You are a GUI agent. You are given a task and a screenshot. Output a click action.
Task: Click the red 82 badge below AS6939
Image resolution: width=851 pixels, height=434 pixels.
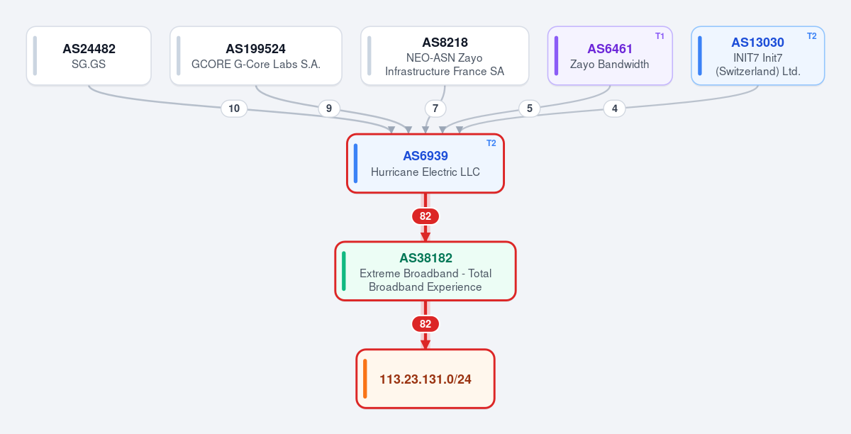[x=425, y=216]
